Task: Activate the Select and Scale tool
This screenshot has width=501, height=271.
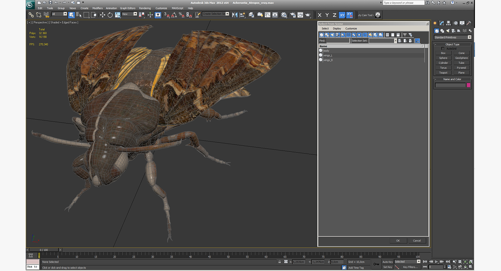Action: click(x=117, y=15)
